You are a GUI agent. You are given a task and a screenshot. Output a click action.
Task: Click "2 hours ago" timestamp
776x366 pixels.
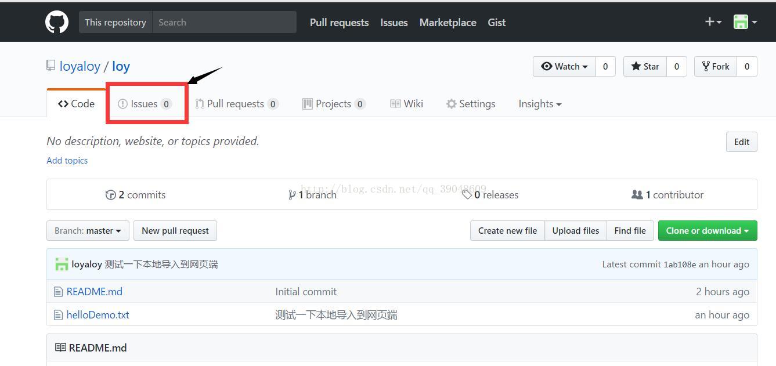pos(723,292)
